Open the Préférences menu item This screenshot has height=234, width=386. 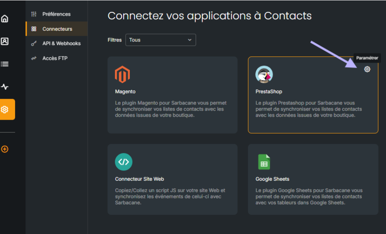[x=56, y=14]
